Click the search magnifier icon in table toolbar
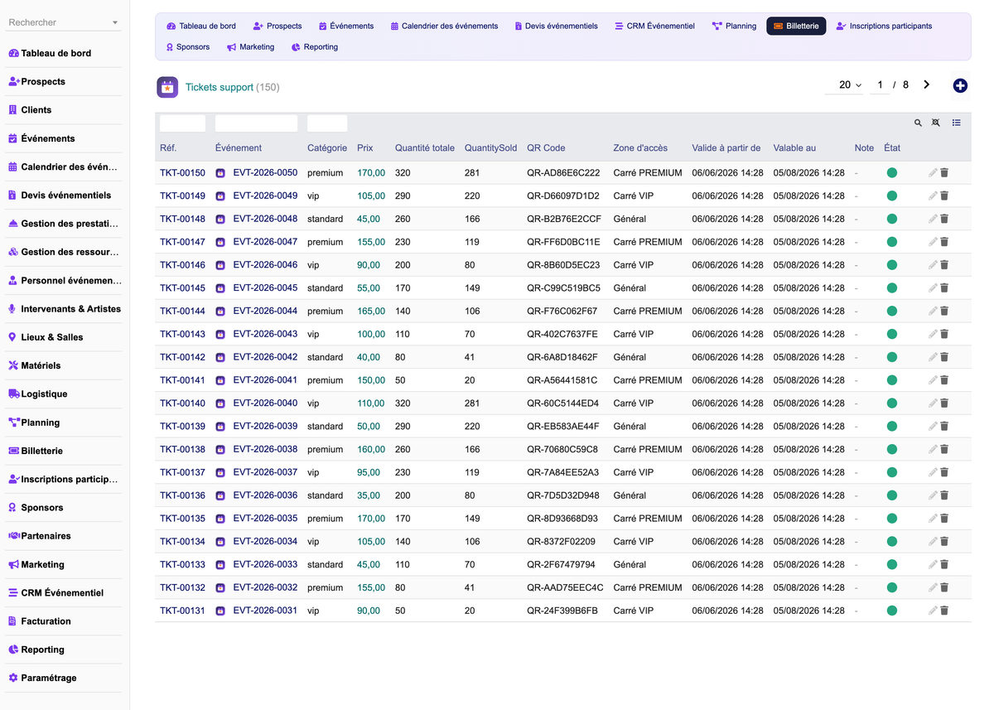 click(918, 123)
